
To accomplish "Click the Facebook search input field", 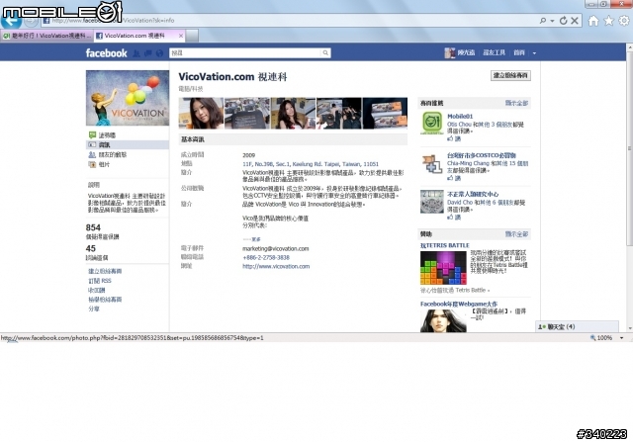I will point(245,52).
